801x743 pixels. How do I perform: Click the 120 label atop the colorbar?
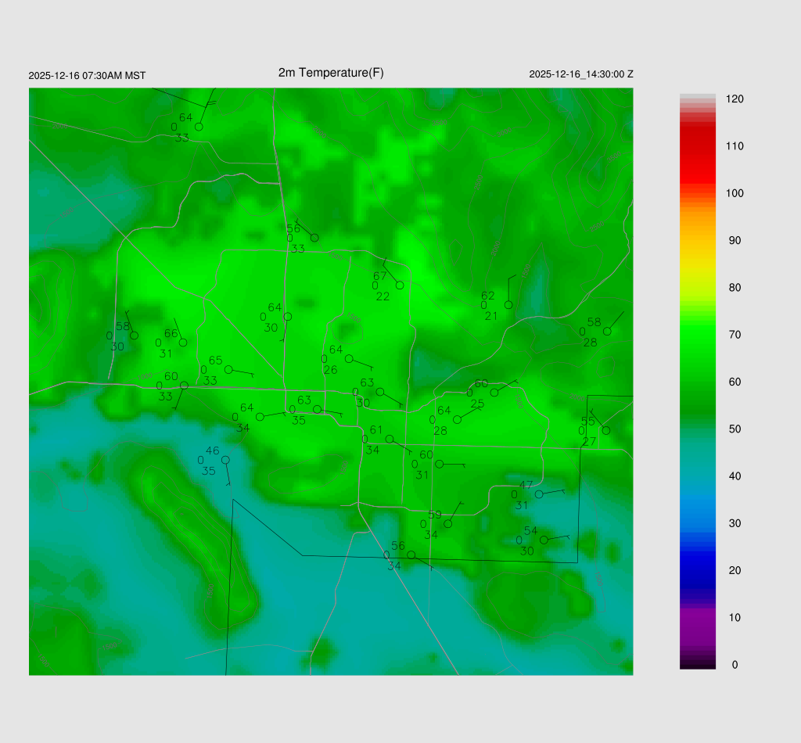(x=735, y=99)
